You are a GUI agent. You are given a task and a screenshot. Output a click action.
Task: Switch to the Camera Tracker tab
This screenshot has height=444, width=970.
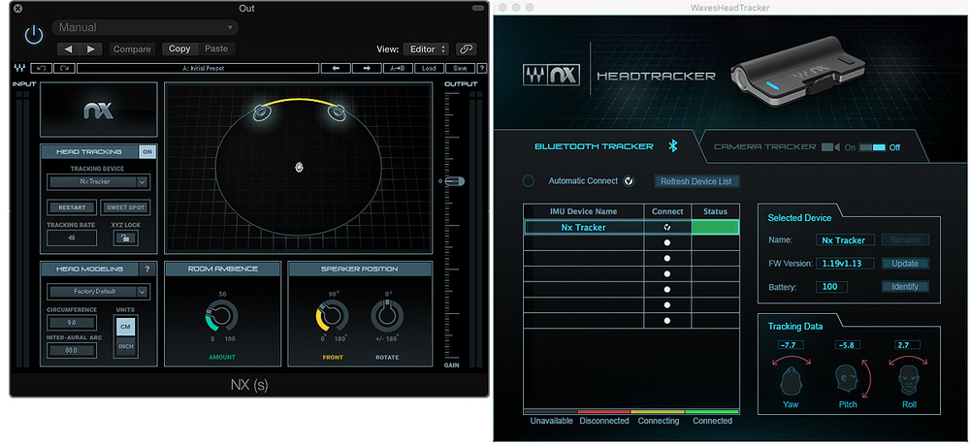(x=764, y=147)
